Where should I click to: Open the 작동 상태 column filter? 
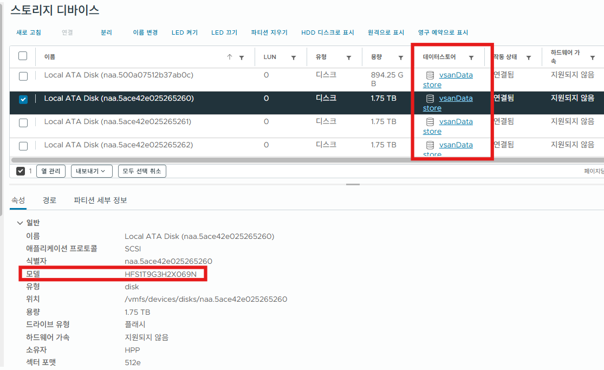coord(529,58)
